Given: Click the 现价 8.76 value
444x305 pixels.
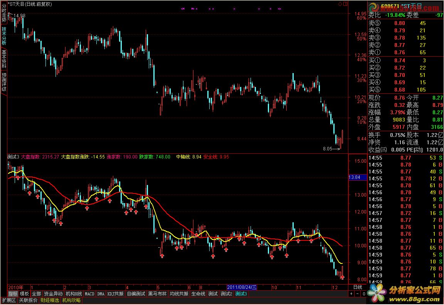Looking at the screenshot, I should coord(400,98).
